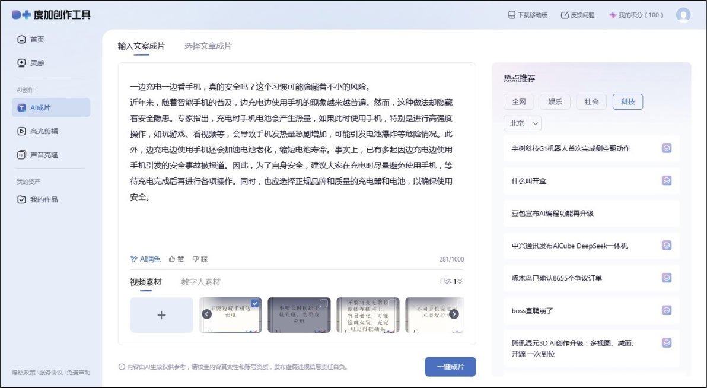Check the second video thumbnail checkbox
Image resolution: width=707 pixels, height=388 pixels.
323,303
